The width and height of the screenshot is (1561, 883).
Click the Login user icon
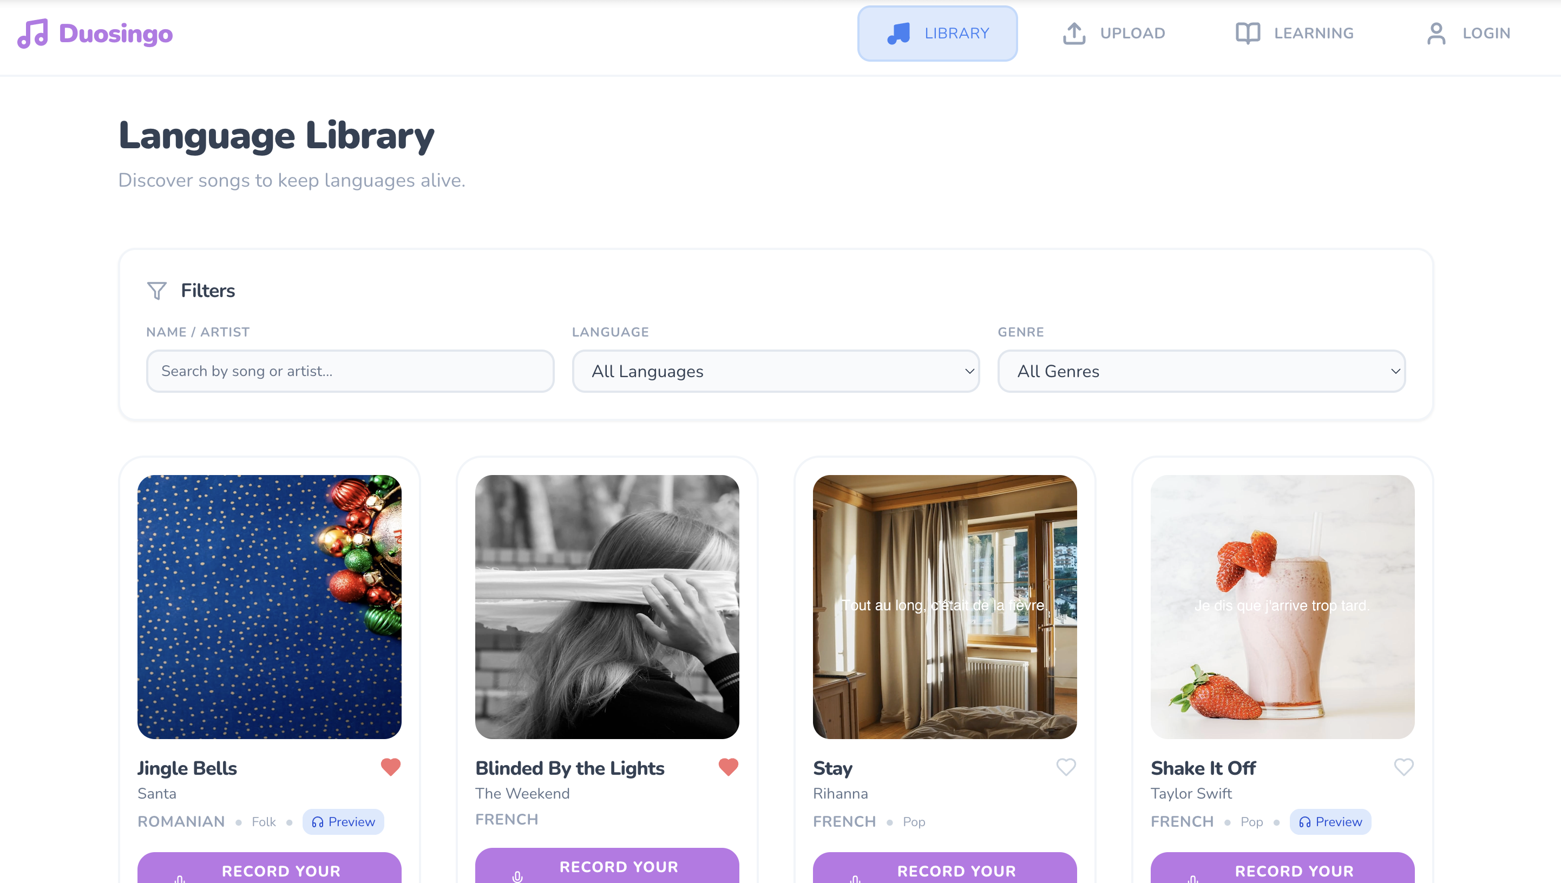1436,34
